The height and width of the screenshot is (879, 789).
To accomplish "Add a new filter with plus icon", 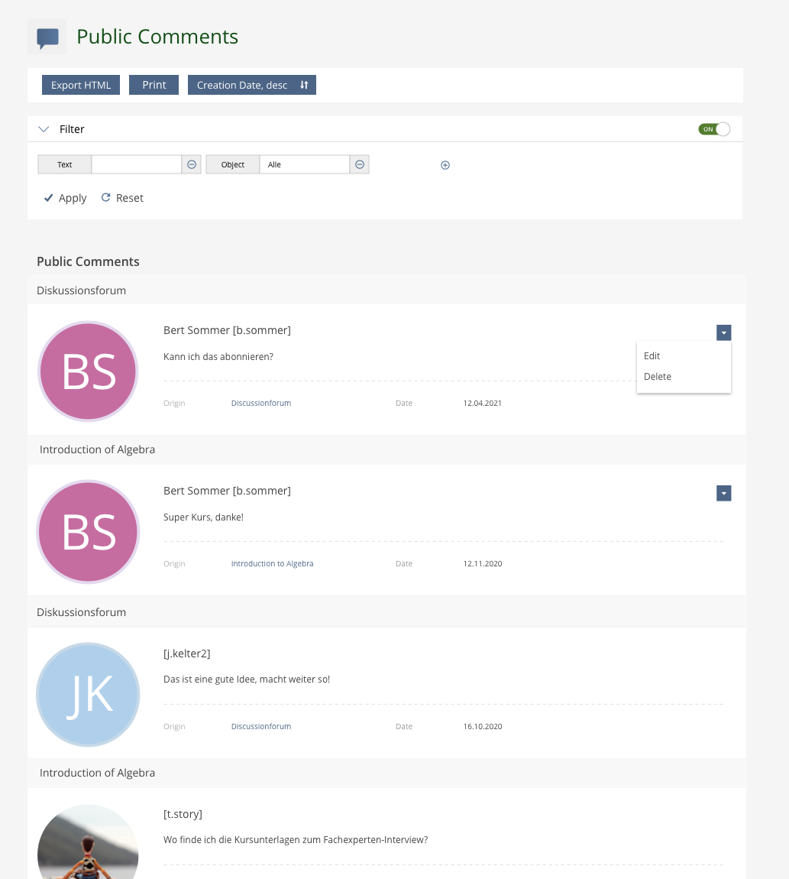I will pyautogui.click(x=445, y=165).
